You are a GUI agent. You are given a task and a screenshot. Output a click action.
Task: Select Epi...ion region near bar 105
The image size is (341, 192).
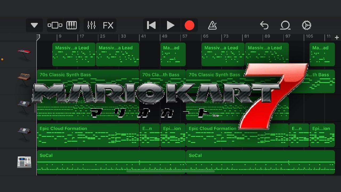pos(322,135)
